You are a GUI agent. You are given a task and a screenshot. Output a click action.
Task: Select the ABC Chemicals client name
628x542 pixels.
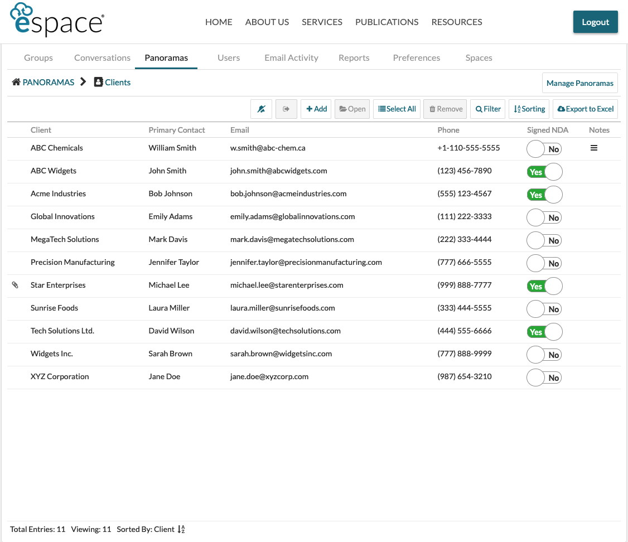point(57,148)
